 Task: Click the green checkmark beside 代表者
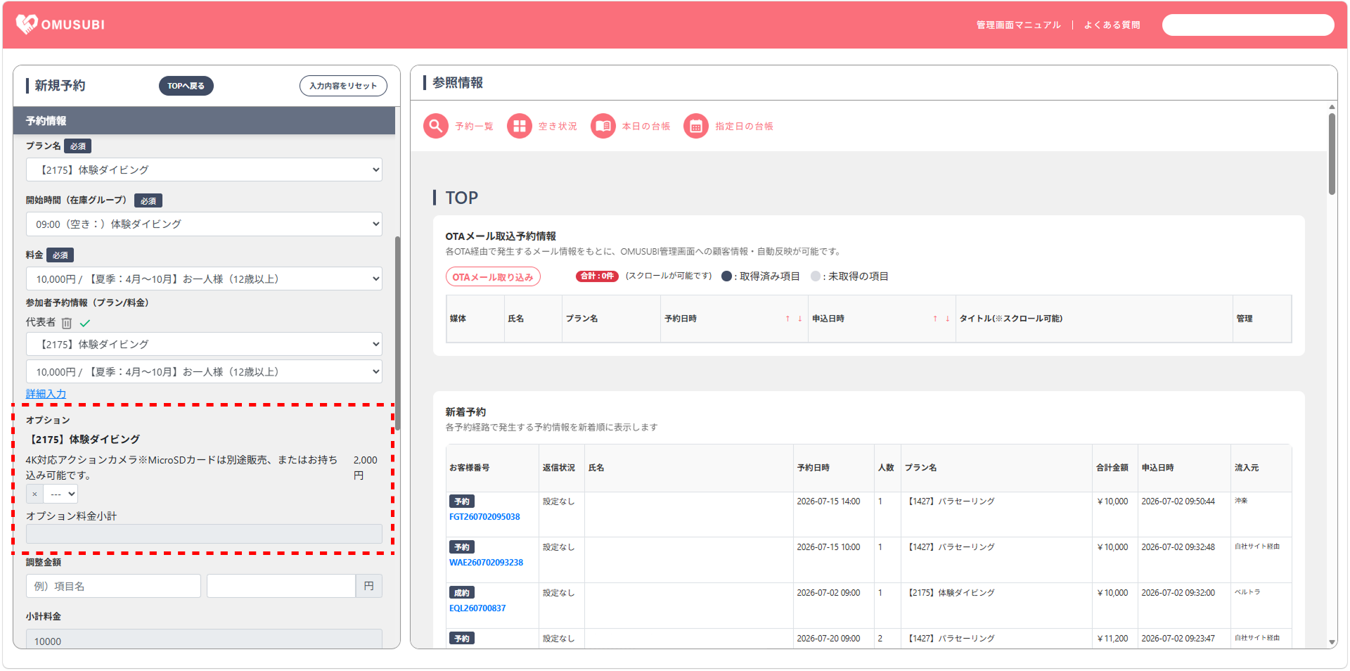coord(85,323)
